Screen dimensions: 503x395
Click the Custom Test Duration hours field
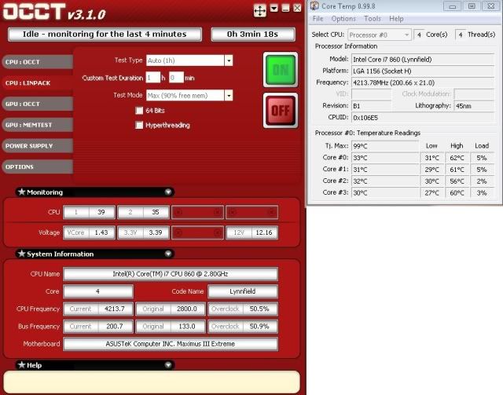click(152, 78)
